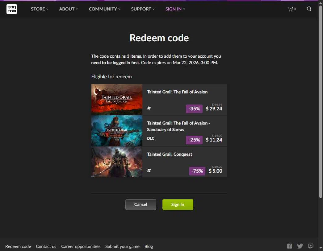Open GOG's Twitch channel icon
Screen dimensions: 323x251
click(311, 246)
